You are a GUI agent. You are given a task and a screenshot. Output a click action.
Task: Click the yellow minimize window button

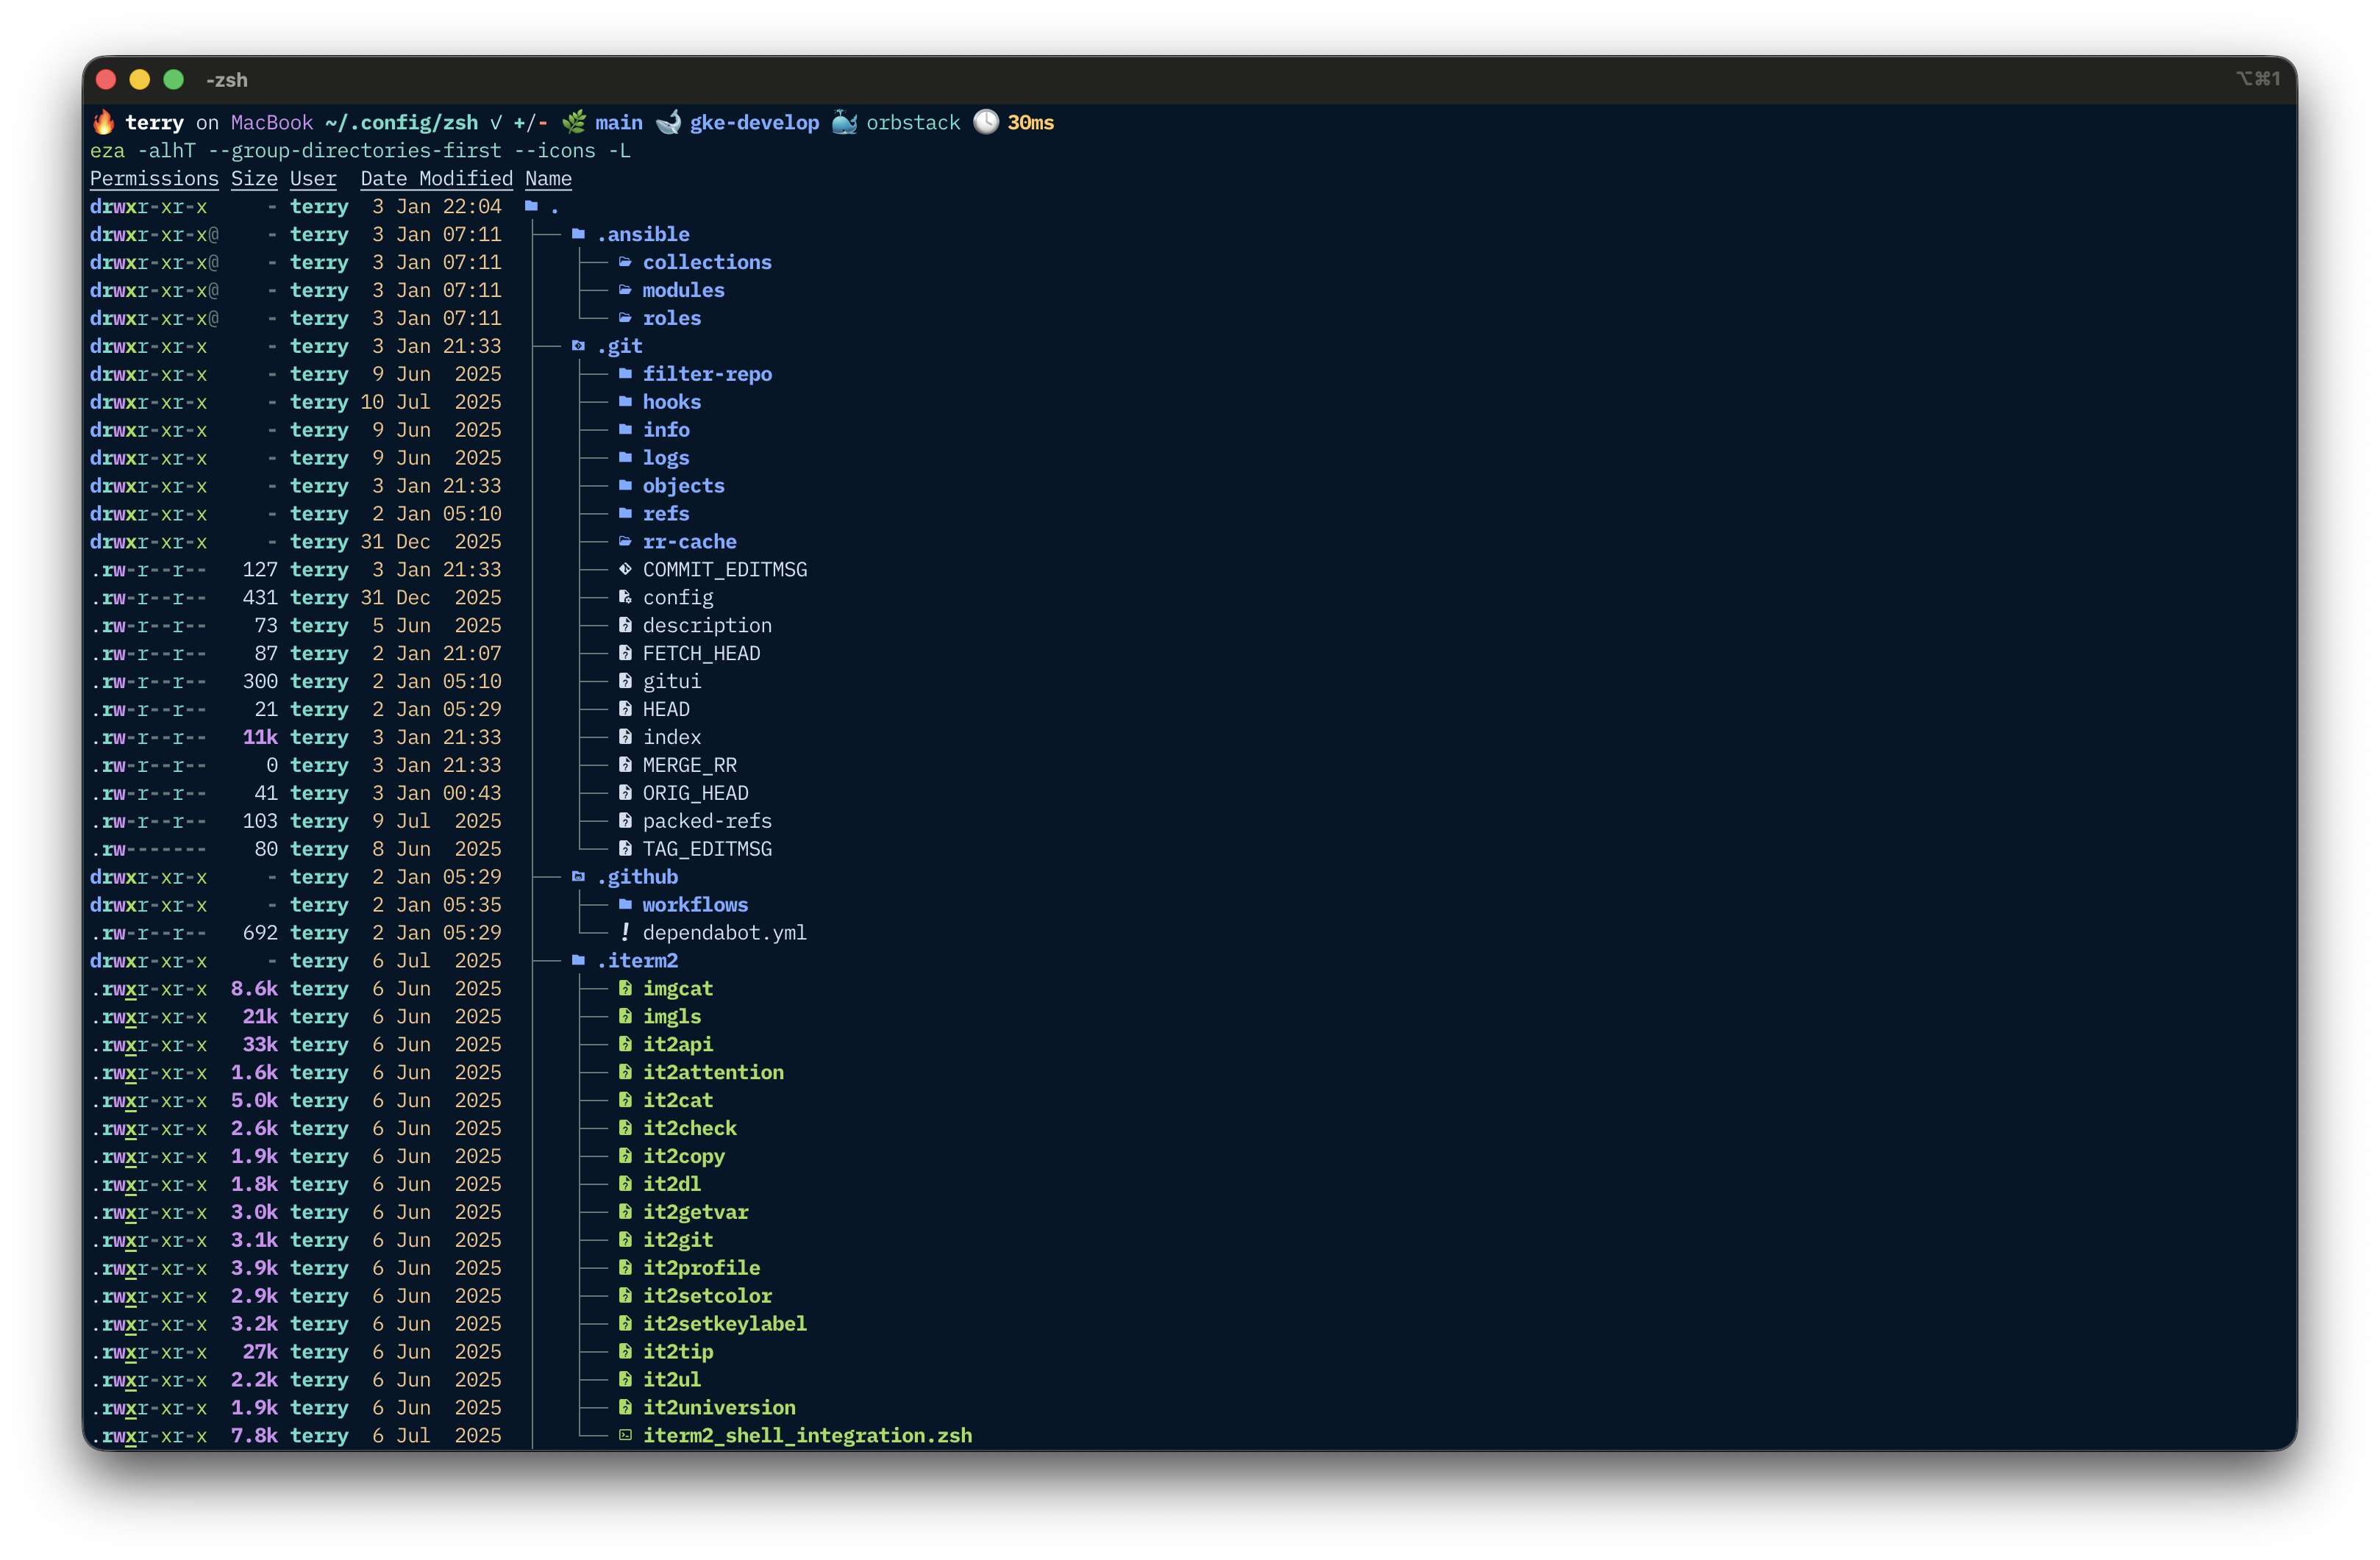click(x=140, y=80)
